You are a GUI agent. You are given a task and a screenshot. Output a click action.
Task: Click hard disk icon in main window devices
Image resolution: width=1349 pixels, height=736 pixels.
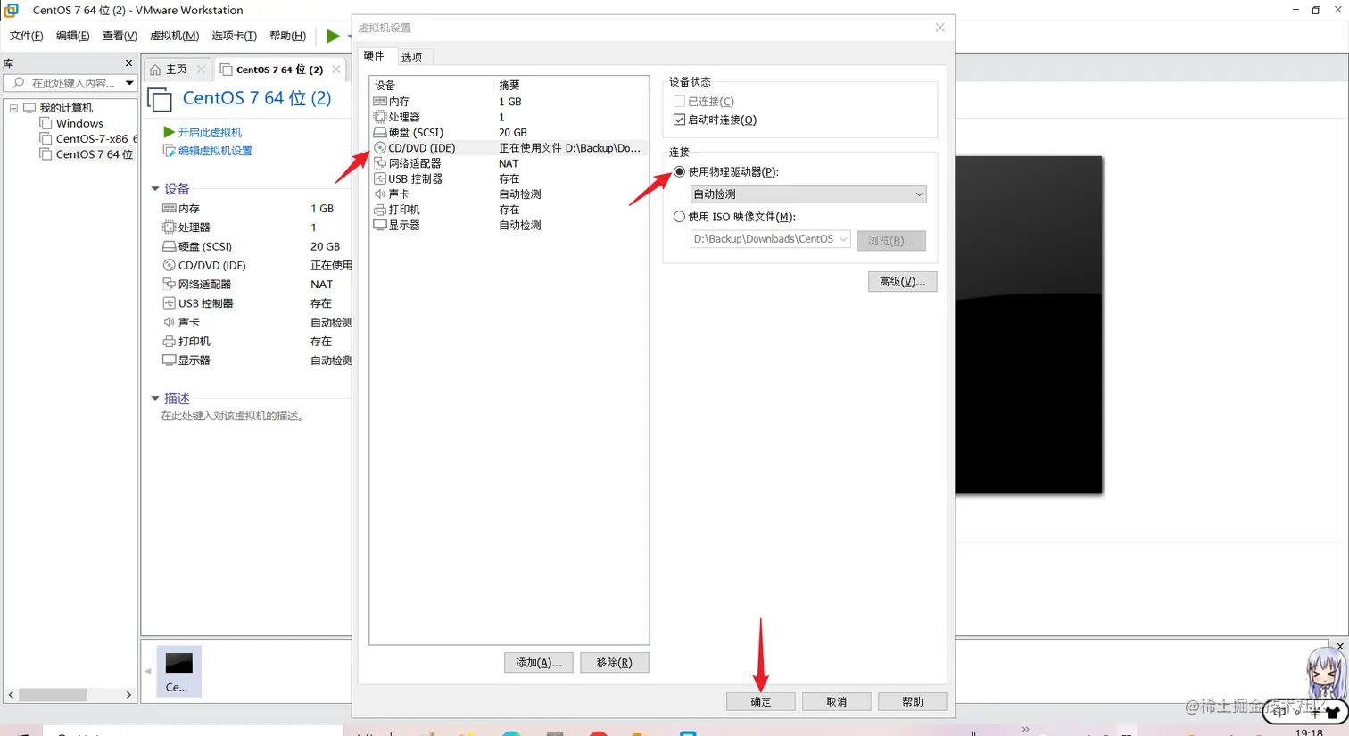170,246
